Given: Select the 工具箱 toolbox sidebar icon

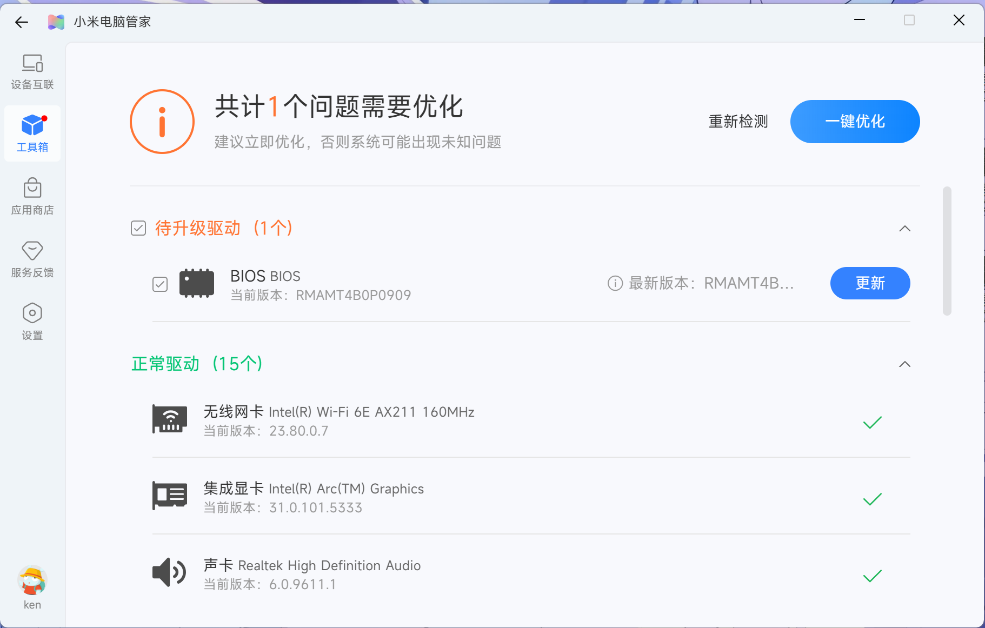Looking at the screenshot, I should [x=32, y=133].
